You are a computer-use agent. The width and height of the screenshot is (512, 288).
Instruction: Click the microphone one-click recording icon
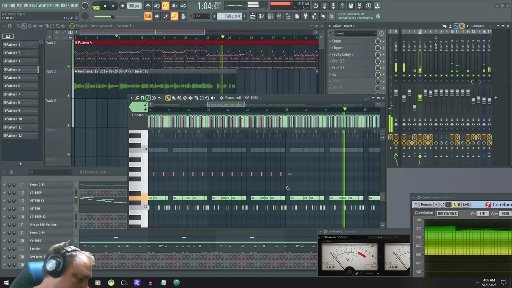[333, 6]
